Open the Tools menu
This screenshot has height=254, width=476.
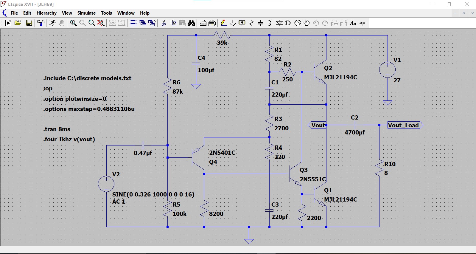coord(106,13)
